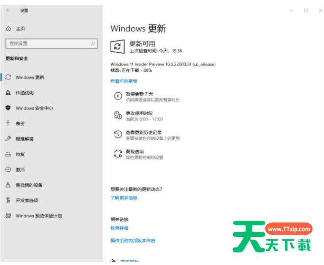Go to 主页 in the sidebar
This screenshot has width=324, height=265.
pyautogui.click(x=20, y=29)
